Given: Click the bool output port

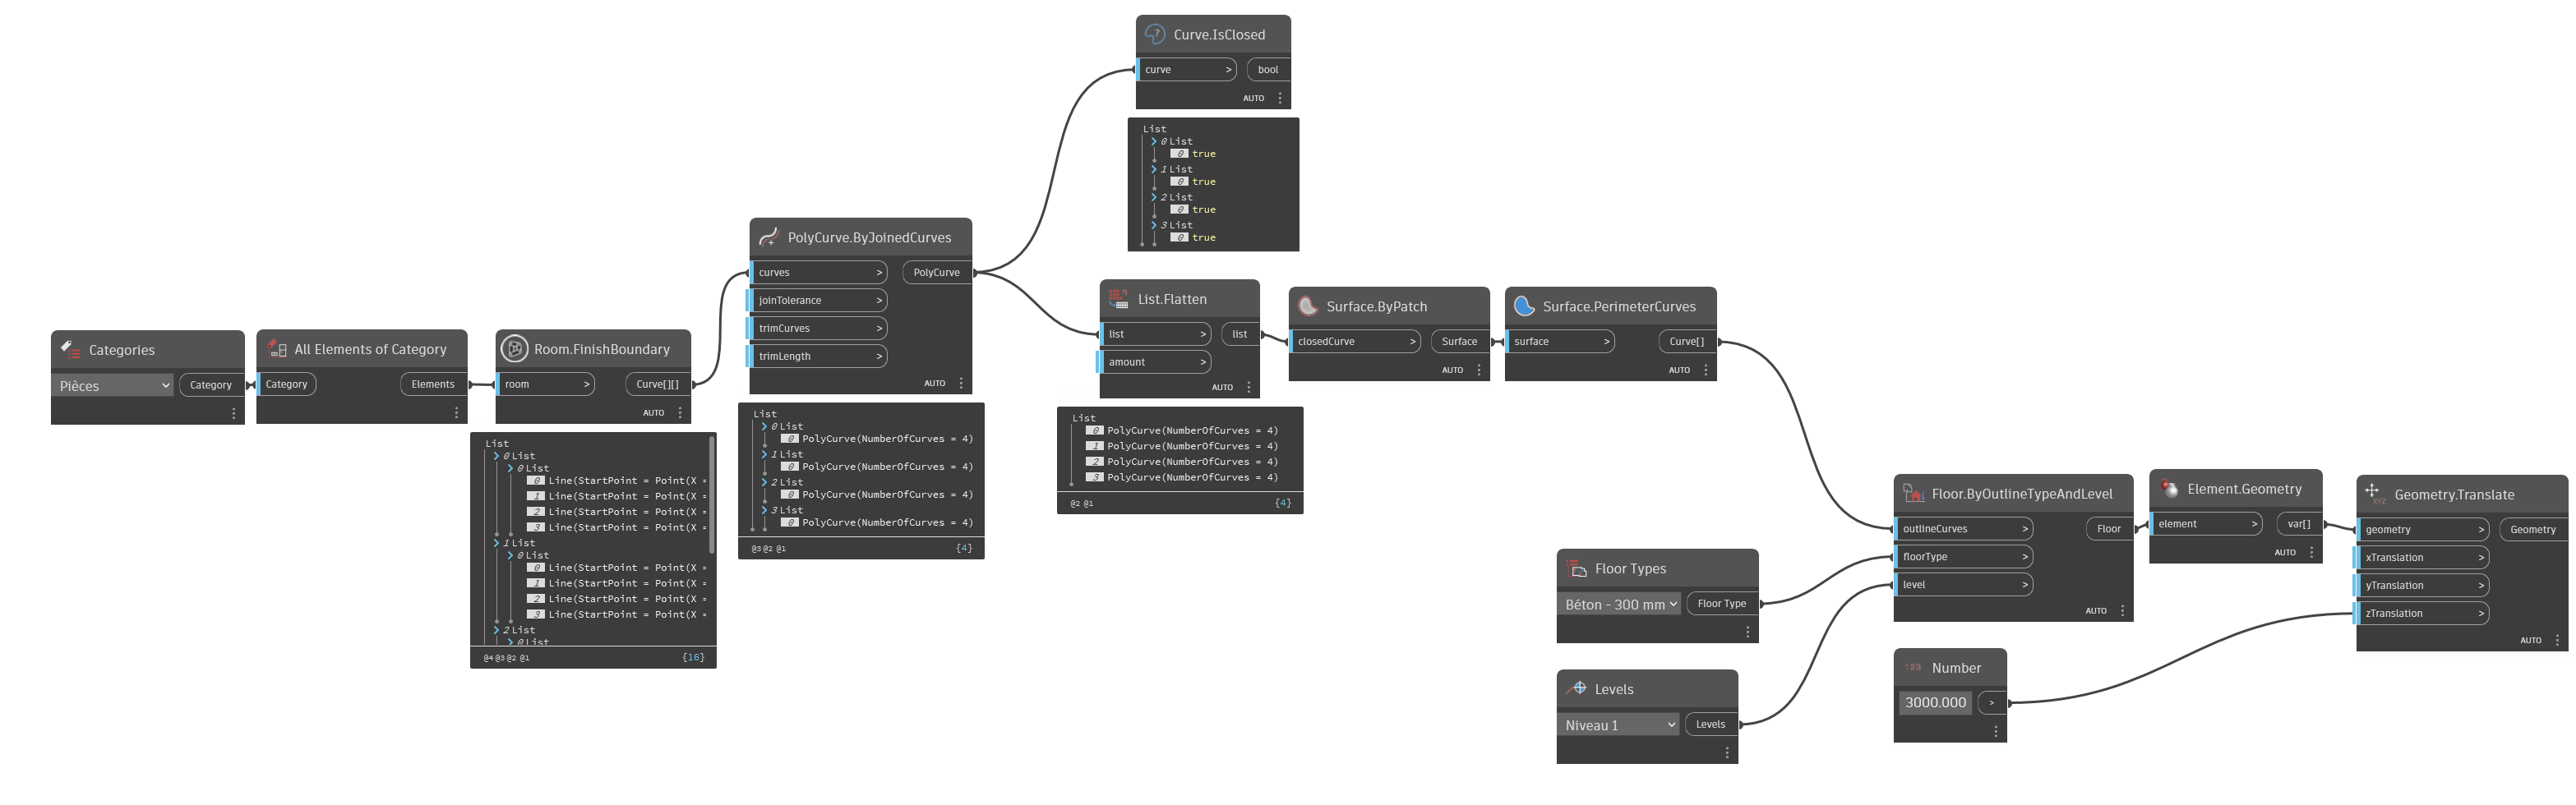Looking at the screenshot, I should [x=1268, y=69].
